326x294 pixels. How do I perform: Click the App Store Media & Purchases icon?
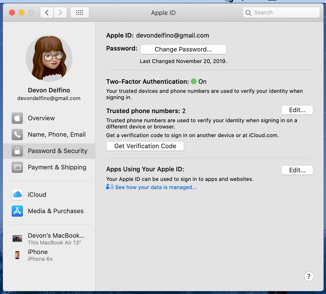click(17, 211)
